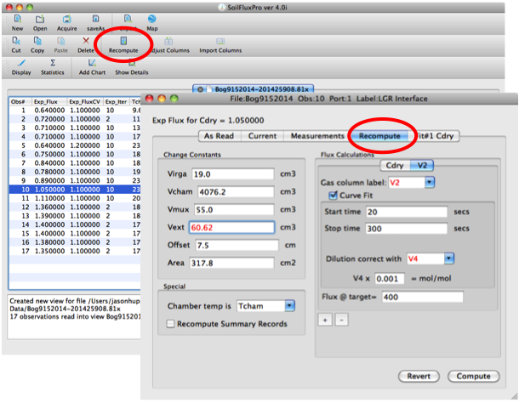Click the Vcham input field
This screenshot has width=519, height=403.
[x=236, y=192]
